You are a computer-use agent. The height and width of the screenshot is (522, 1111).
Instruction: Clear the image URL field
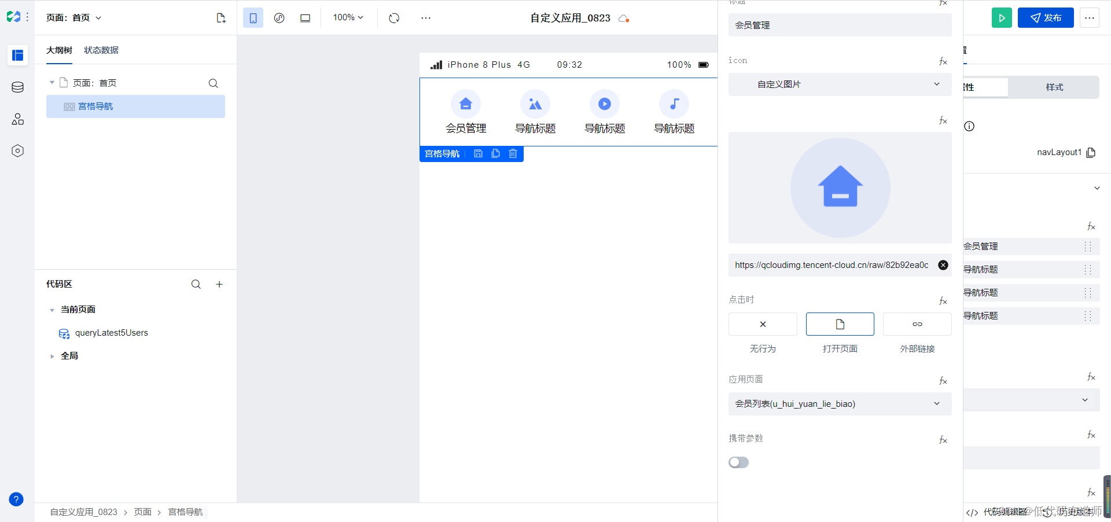tap(943, 265)
